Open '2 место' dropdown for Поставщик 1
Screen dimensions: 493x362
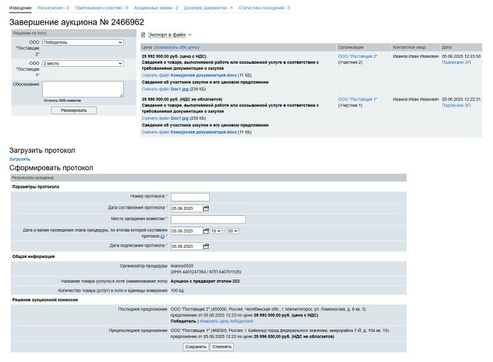[x=83, y=63]
